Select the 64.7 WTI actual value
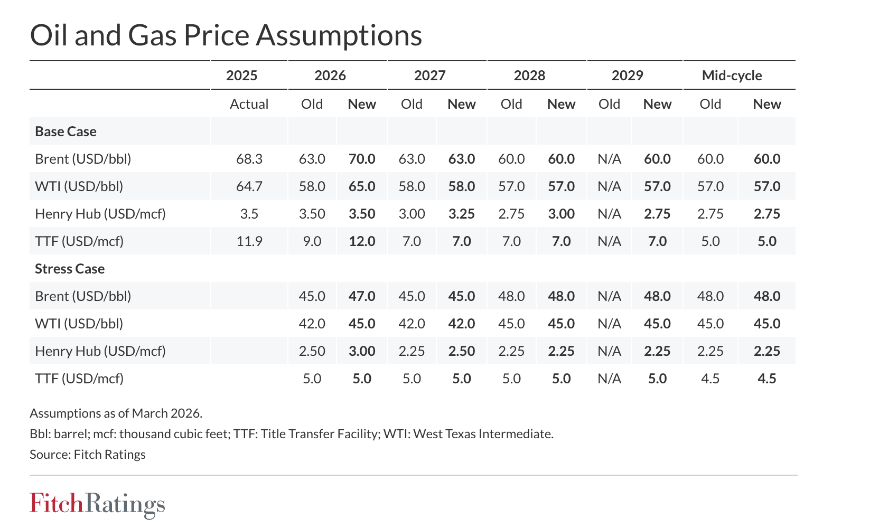The width and height of the screenshot is (879, 528). [x=249, y=186]
